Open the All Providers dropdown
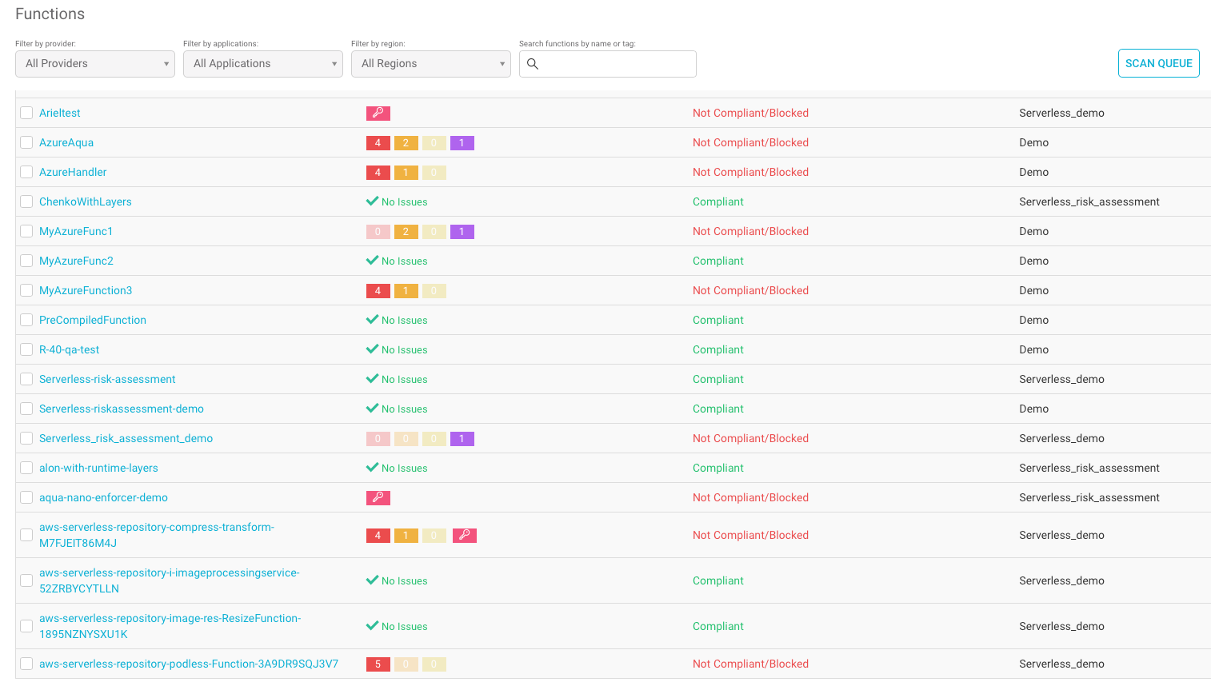Viewport: 1211px width, 682px height. click(x=95, y=64)
